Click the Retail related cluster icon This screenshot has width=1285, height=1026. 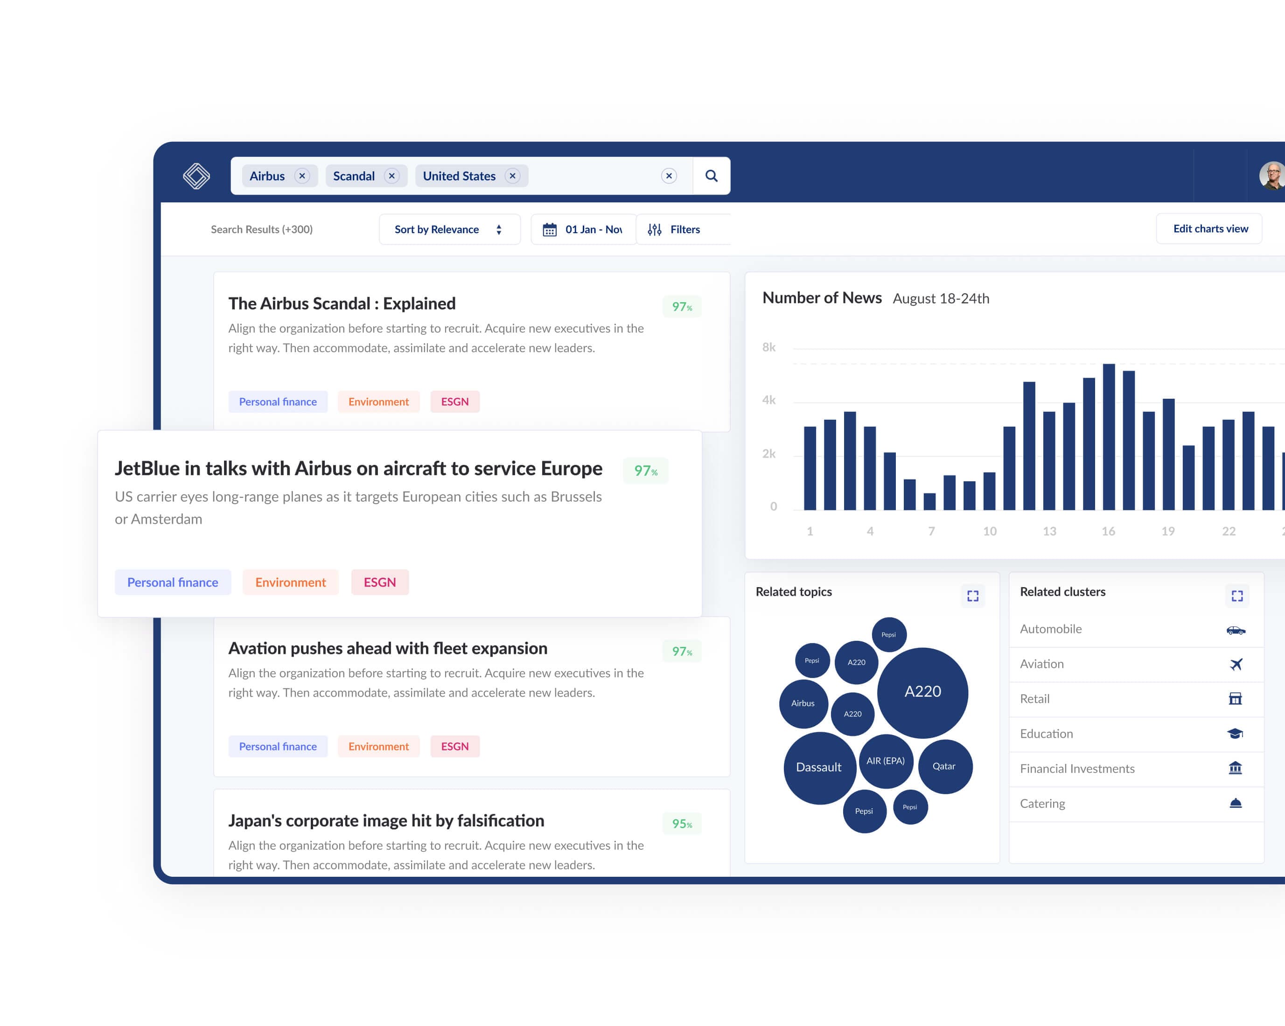1236,698
